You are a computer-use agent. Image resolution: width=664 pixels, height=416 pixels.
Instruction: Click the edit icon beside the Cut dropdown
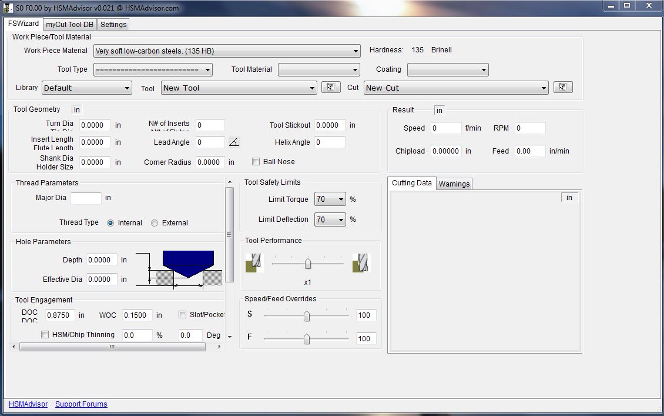coord(562,87)
